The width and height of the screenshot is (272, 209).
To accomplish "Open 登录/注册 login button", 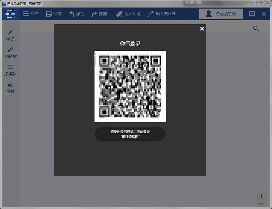I will coord(221,14).
